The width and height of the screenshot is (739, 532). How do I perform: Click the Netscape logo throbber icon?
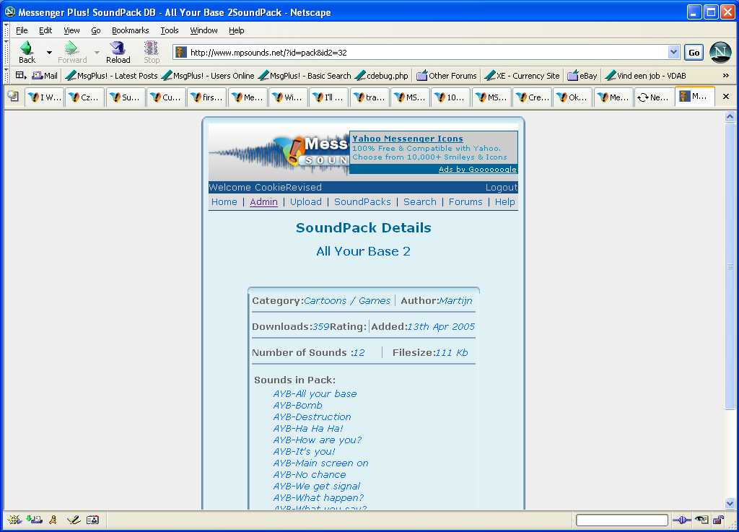[x=720, y=52]
